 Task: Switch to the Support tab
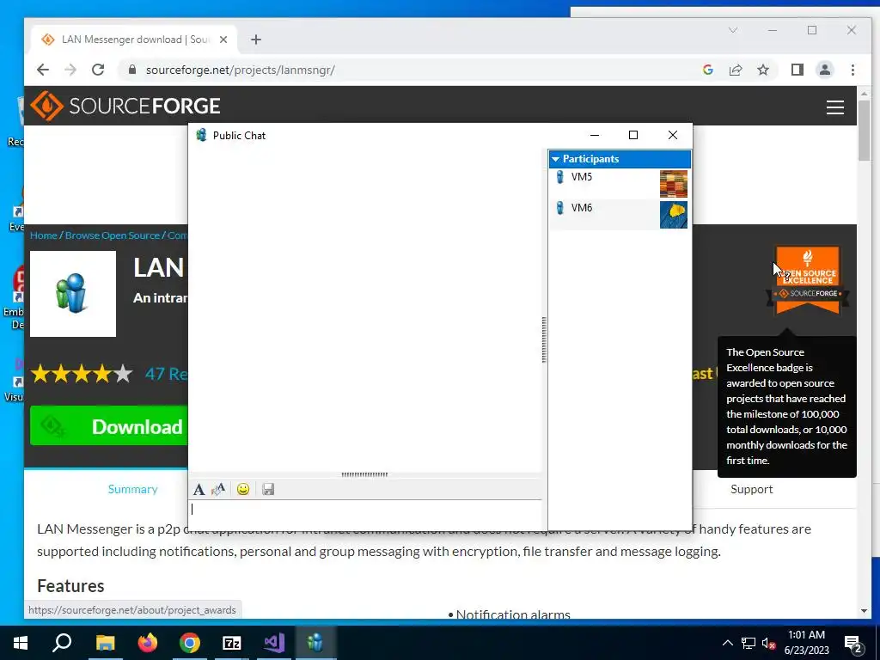coord(751,489)
